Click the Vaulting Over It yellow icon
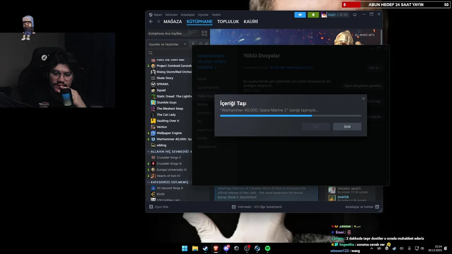This screenshot has width=452, height=254. 153,121
